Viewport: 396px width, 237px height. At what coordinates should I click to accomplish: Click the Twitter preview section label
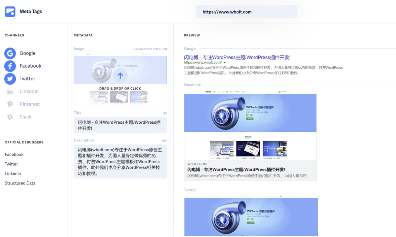pos(190,190)
